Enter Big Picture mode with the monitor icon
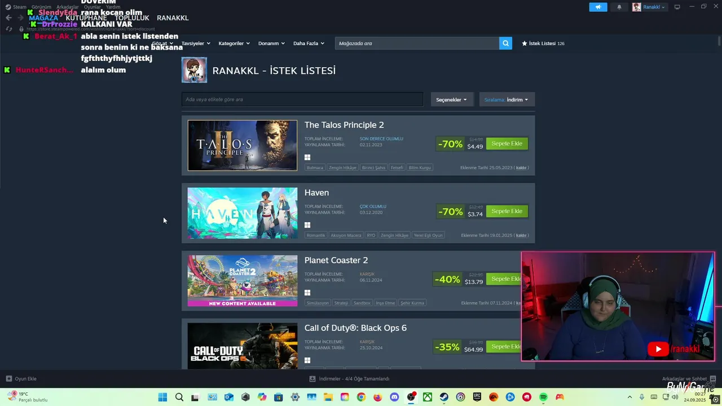This screenshot has height=406, width=722. pos(677,7)
